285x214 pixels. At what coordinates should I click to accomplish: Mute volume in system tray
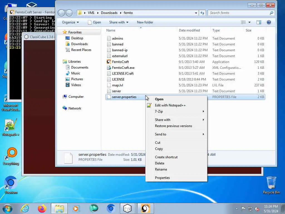(x=257, y=209)
